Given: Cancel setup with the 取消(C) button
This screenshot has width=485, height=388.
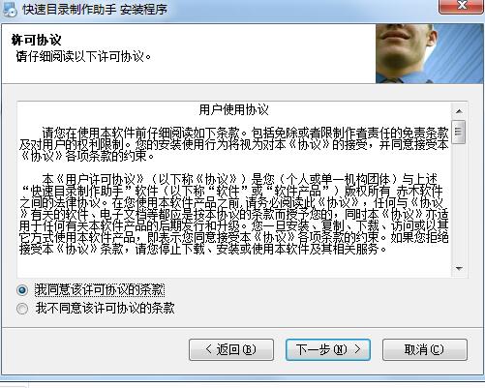Looking at the screenshot, I should tap(425, 349).
